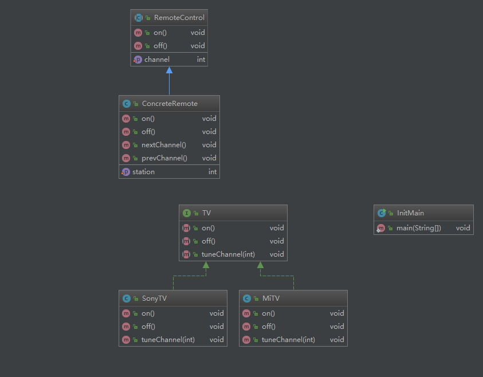
Task: Click tuneChannel(int) method icon in SonyTV
Action: coord(126,340)
